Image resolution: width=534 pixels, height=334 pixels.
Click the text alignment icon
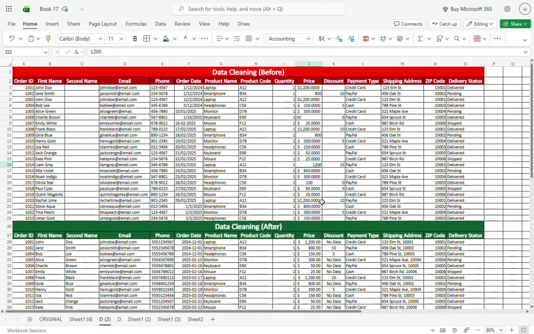point(219,38)
